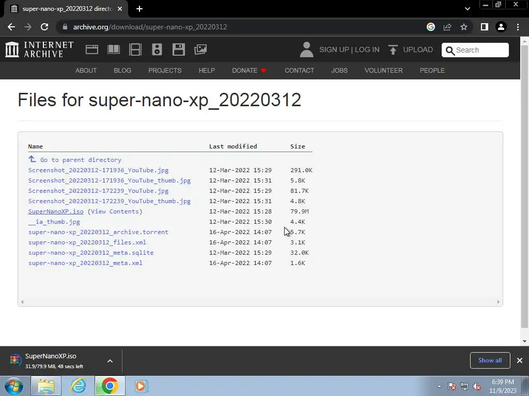Screen dimensions: 529x396
Task: Click the Google icon in the address bar
Action: click(x=431, y=27)
